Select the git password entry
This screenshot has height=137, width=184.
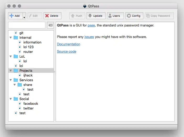click(x=31, y=33)
